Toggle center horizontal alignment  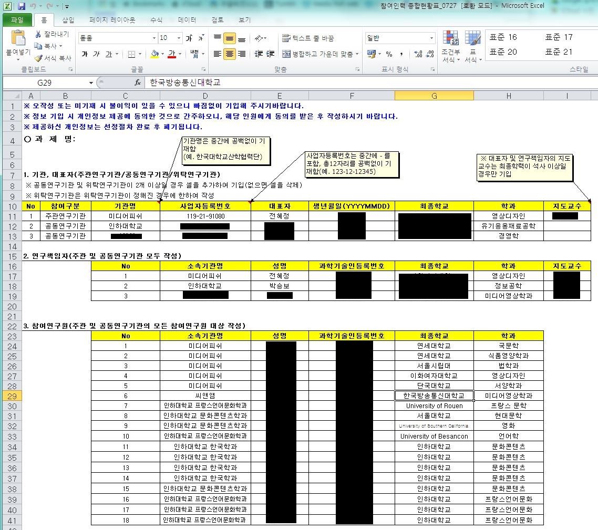click(x=230, y=54)
